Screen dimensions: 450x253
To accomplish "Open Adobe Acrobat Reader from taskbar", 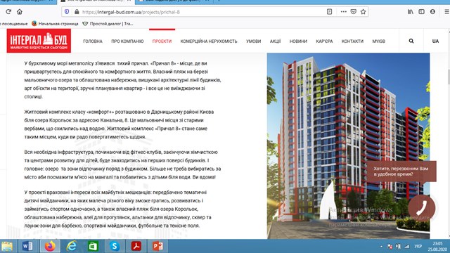I will tap(136, 246).
